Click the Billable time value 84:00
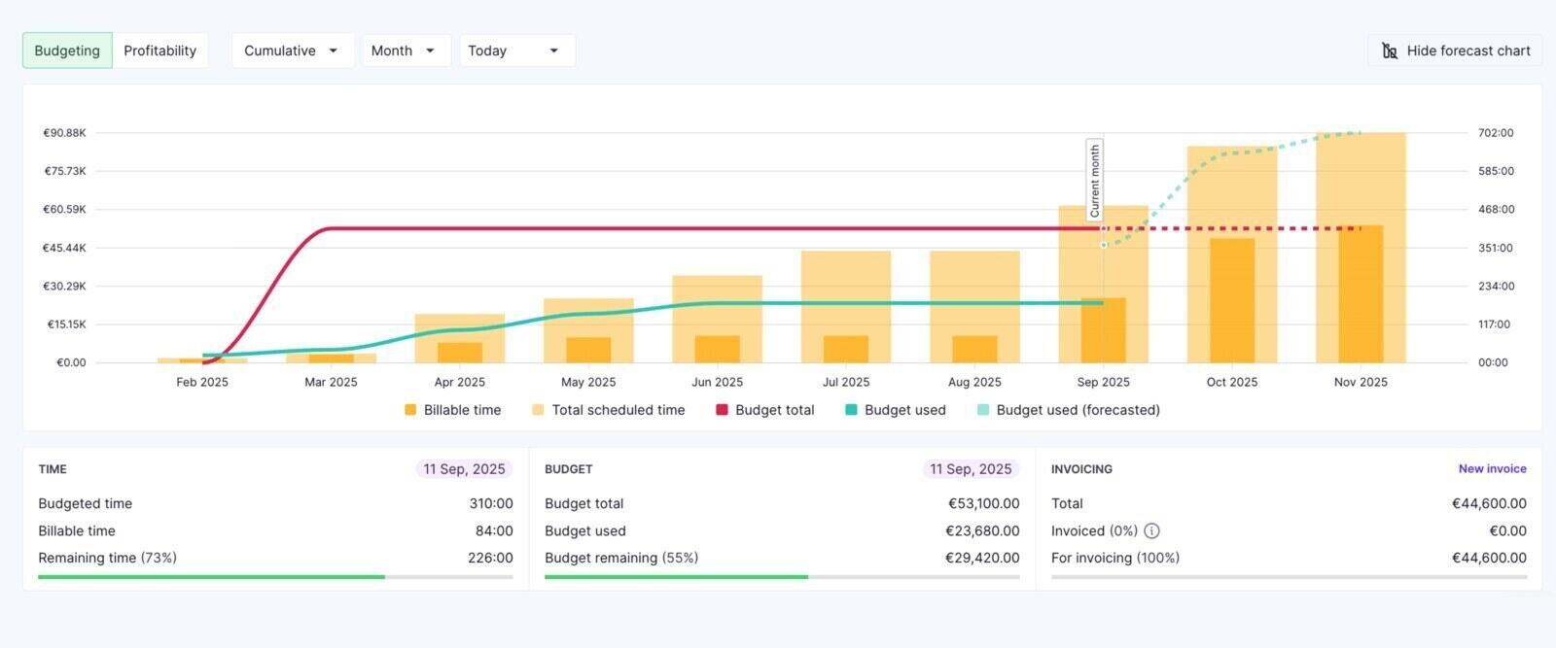Viewport: 1556px width, 648px height. coord(494,530)
